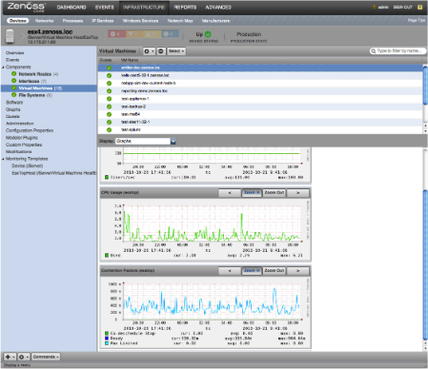
Task: Switch to the Windows Services sub-tab
Action: (140, 21)
